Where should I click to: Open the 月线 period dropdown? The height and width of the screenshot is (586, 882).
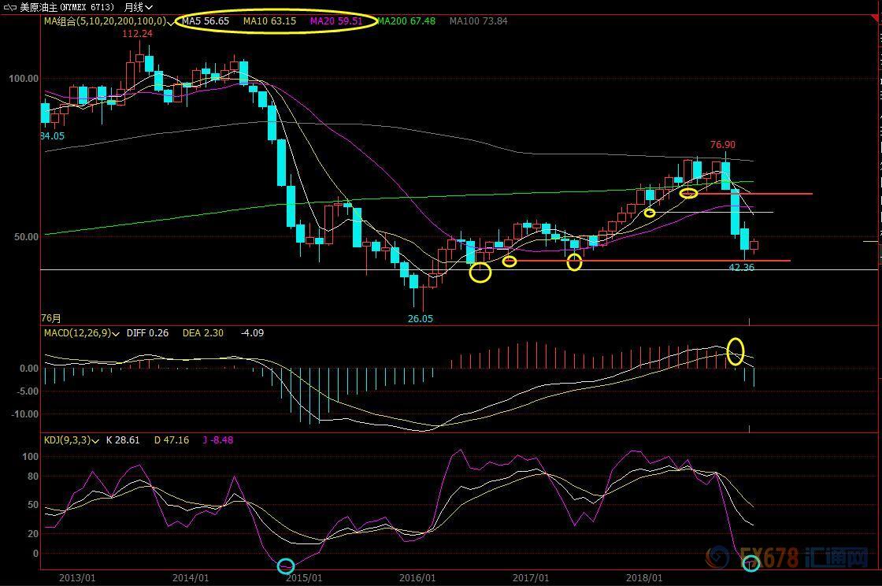pyautogui.click(x=139, y=6)
